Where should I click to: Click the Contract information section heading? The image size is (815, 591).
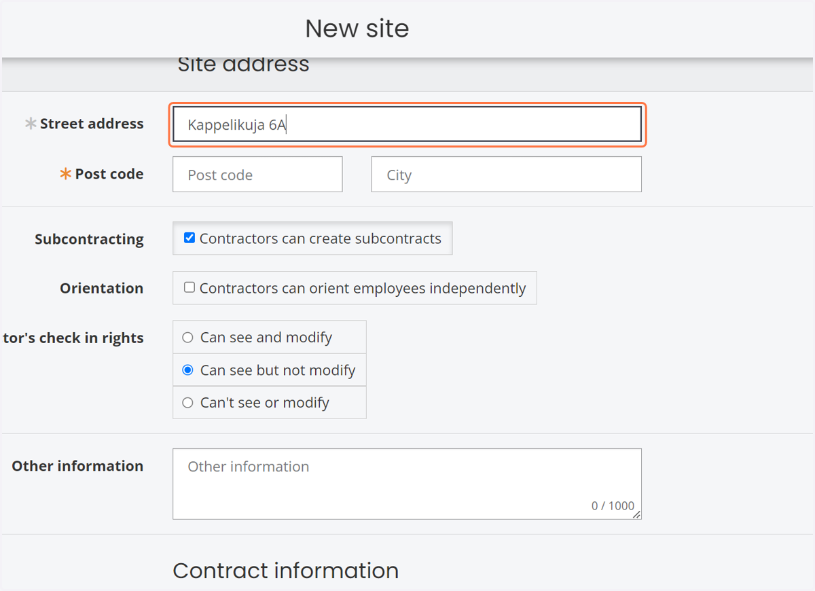(x=285, y=571)
